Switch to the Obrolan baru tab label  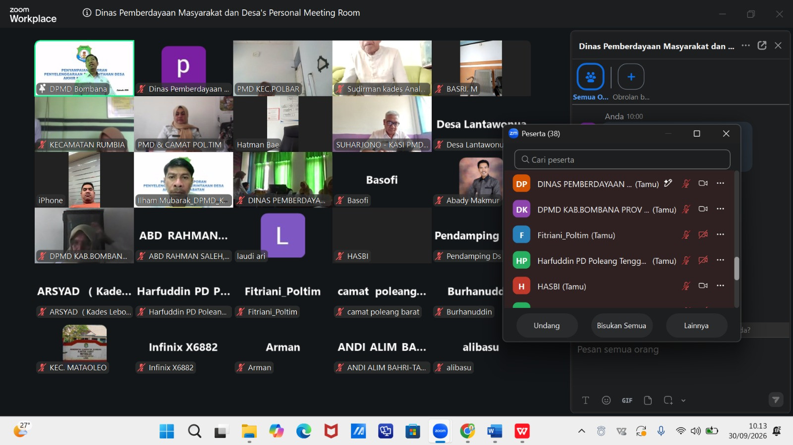point(631,97)
